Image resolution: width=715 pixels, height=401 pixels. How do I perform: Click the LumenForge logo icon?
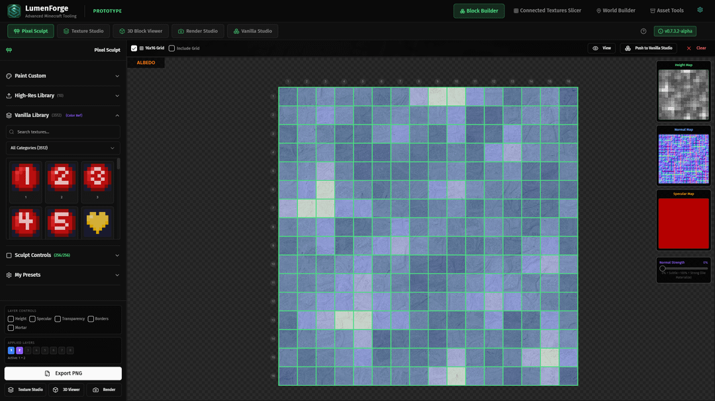coord(14,11)
